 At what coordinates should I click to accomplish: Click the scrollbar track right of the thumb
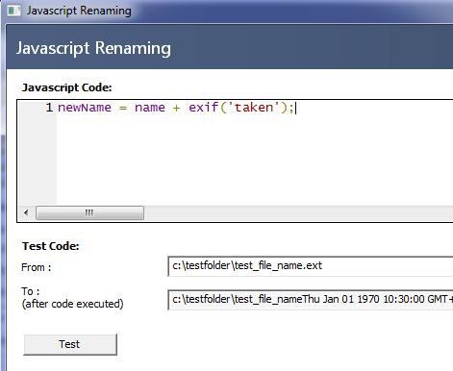(x=298, y=212)
